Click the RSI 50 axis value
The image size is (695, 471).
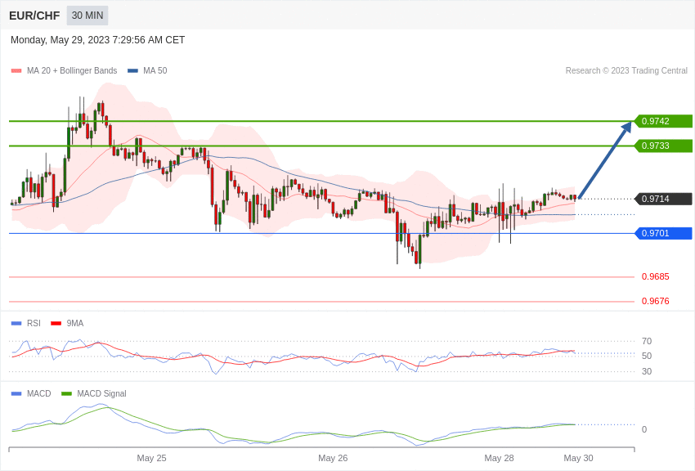[x=647, y=356]
